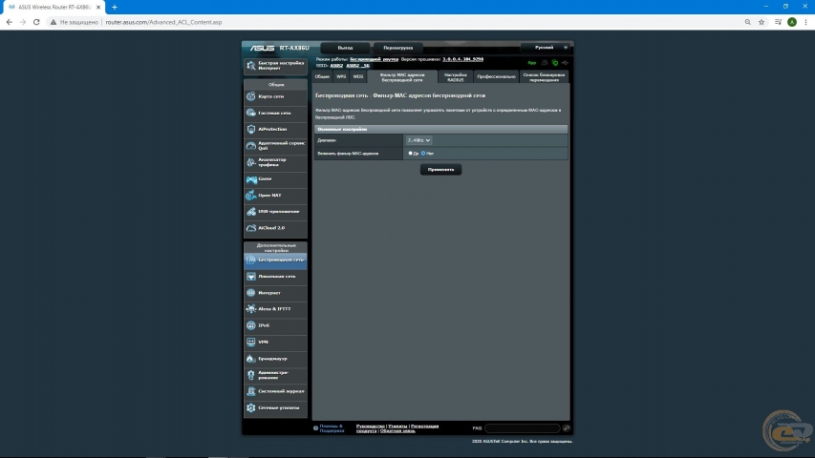Click into the FAQ search field
Viewport: 815px width, 458px height.
pyautogui.click(x=522, y=428)
